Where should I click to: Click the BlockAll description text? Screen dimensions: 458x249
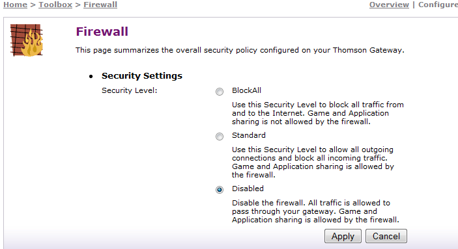[x=318, y=113]
